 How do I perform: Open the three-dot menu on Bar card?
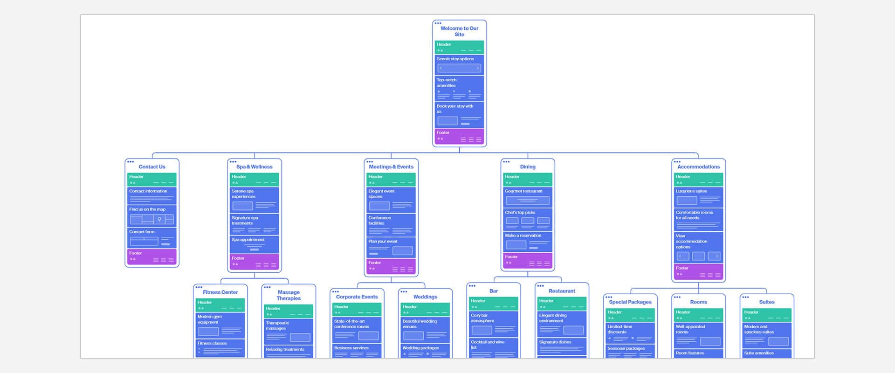(x=472, y=286)
